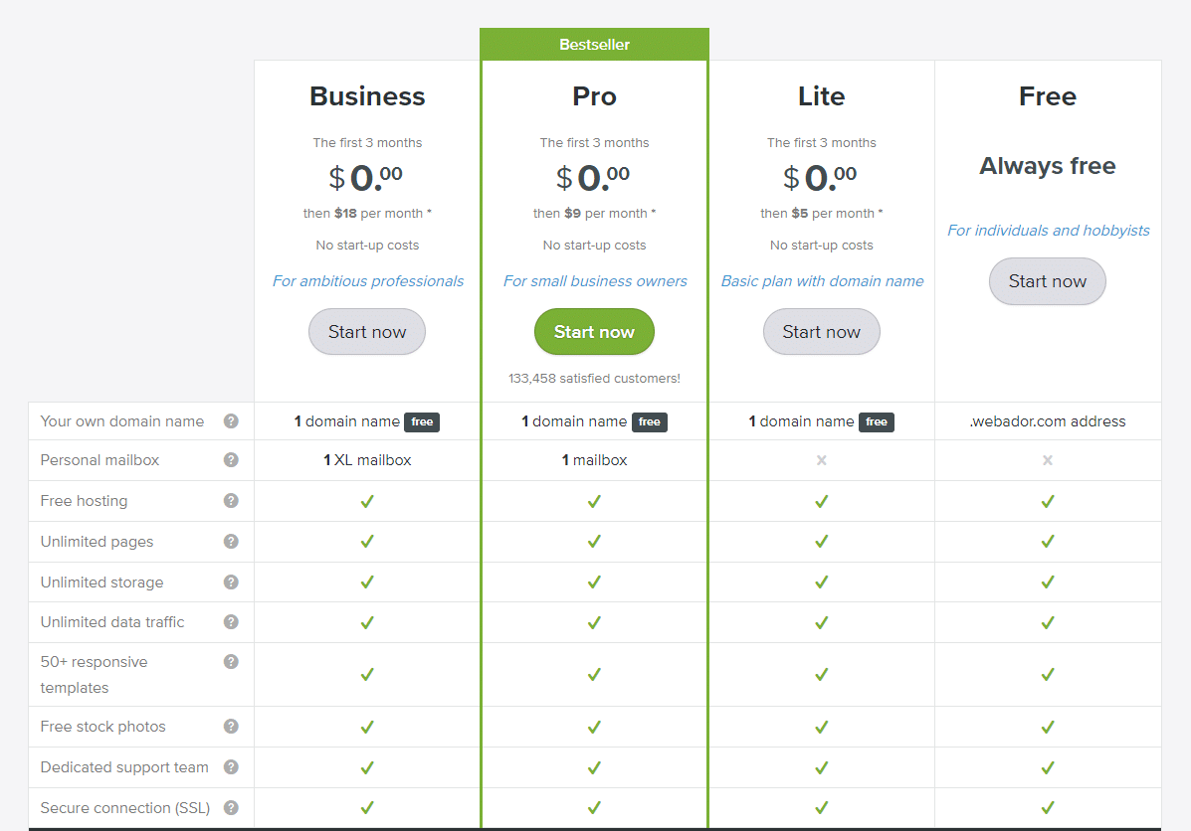Click the green Start now Pro button
1191x831 pixels.
coord(594,332)
